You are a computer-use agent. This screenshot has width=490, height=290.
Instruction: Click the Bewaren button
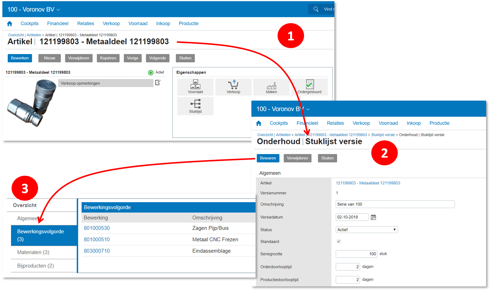pos(268,158)
